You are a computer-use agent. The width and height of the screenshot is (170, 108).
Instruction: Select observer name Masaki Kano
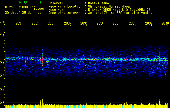[98, 3]
